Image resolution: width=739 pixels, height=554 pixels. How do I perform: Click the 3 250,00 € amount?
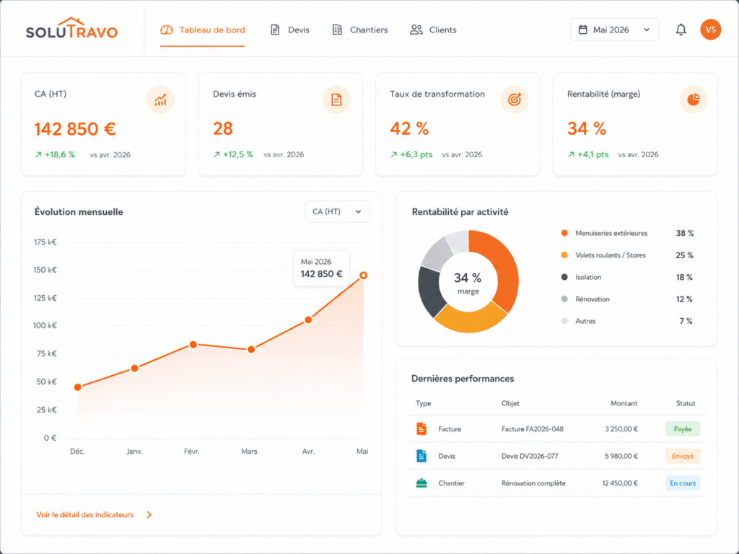click(x=621, y=429)
